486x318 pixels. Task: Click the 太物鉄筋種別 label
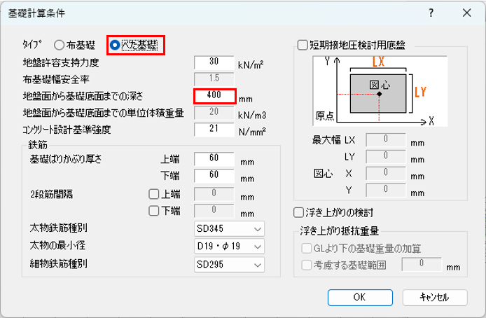[x=59, y=228]
